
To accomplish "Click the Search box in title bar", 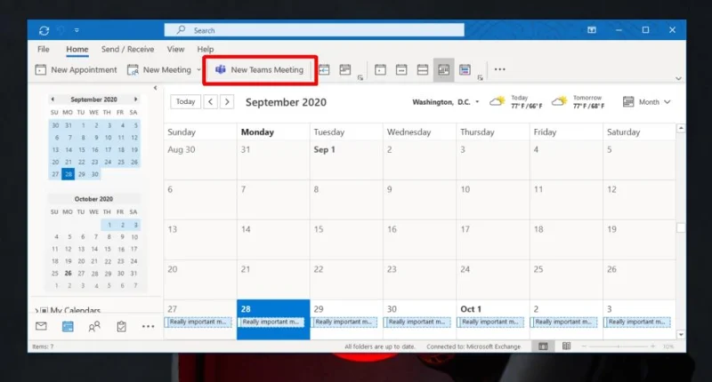I will click(x=314, y=30).
